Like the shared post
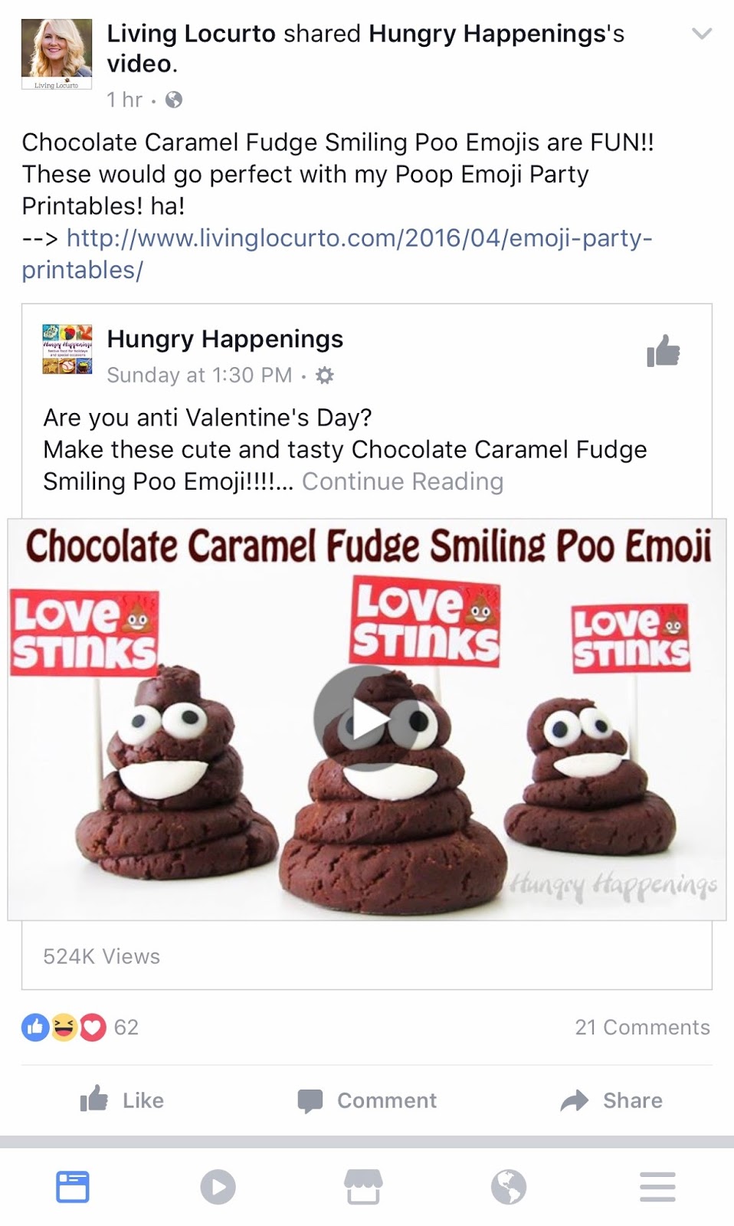Screen dimensions: 734x1226 [x=123, y=1100]
